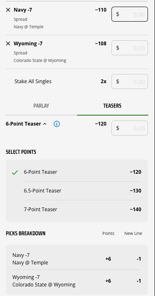Click the -140 odds for 7-Point Teaser
The image size is (155, 296).
[x=136, y=210]
